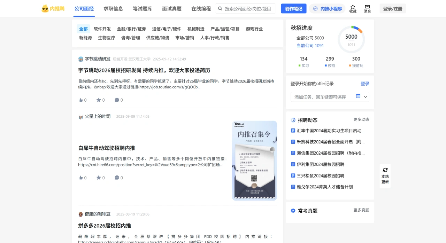Click the 登录/注册 button
This screenshot has height=243, width=446.
[x=393, y=8]
